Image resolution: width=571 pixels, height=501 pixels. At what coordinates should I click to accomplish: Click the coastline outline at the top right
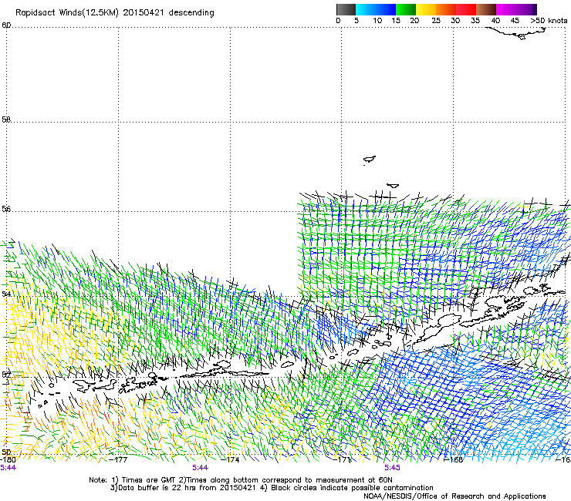click(x=516, y=33)
